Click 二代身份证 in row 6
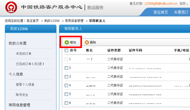Viewport: 190px width, 110px height. [115, 103]
